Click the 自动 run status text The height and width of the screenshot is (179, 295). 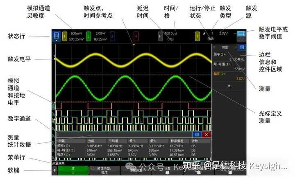point(210,39)
